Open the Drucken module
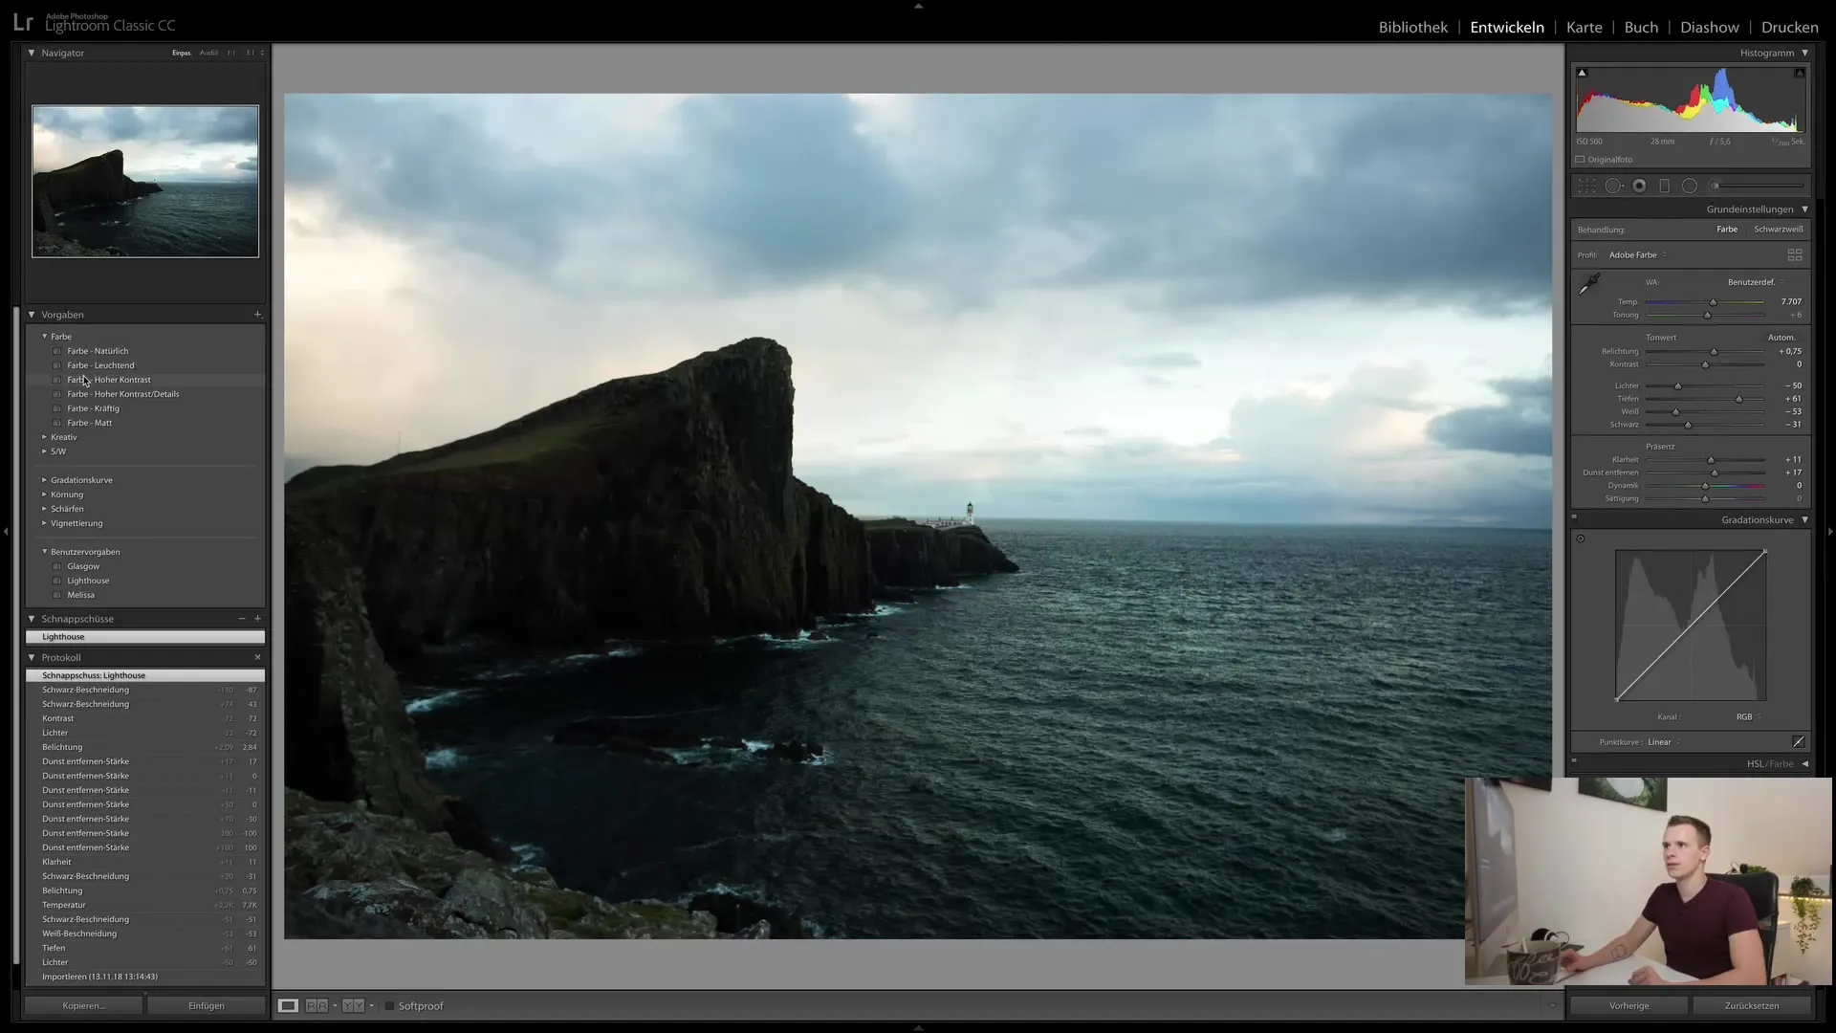1836x1033 pixels. click(x=1789, y=27)
